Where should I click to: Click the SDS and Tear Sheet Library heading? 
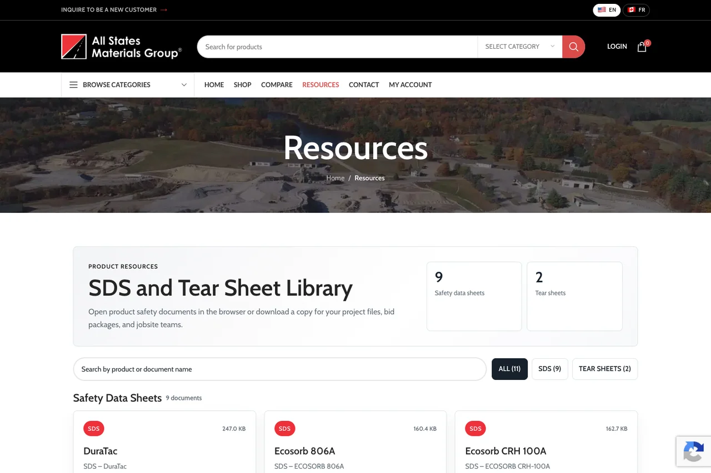pos(221,288)
